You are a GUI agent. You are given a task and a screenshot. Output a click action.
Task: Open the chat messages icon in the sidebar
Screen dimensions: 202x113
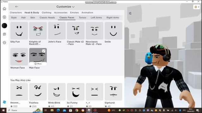[4, 34]
